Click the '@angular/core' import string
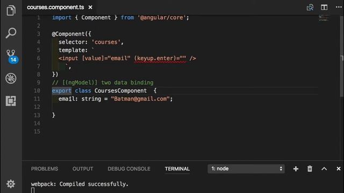This screenshot has height=193, width=344. (x=161, y=18)
